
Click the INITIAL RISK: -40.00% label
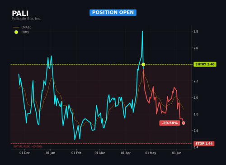(28, 146)
